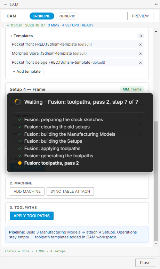Open the PREVIEW button
160x269 pixels.
coord(140,16)
